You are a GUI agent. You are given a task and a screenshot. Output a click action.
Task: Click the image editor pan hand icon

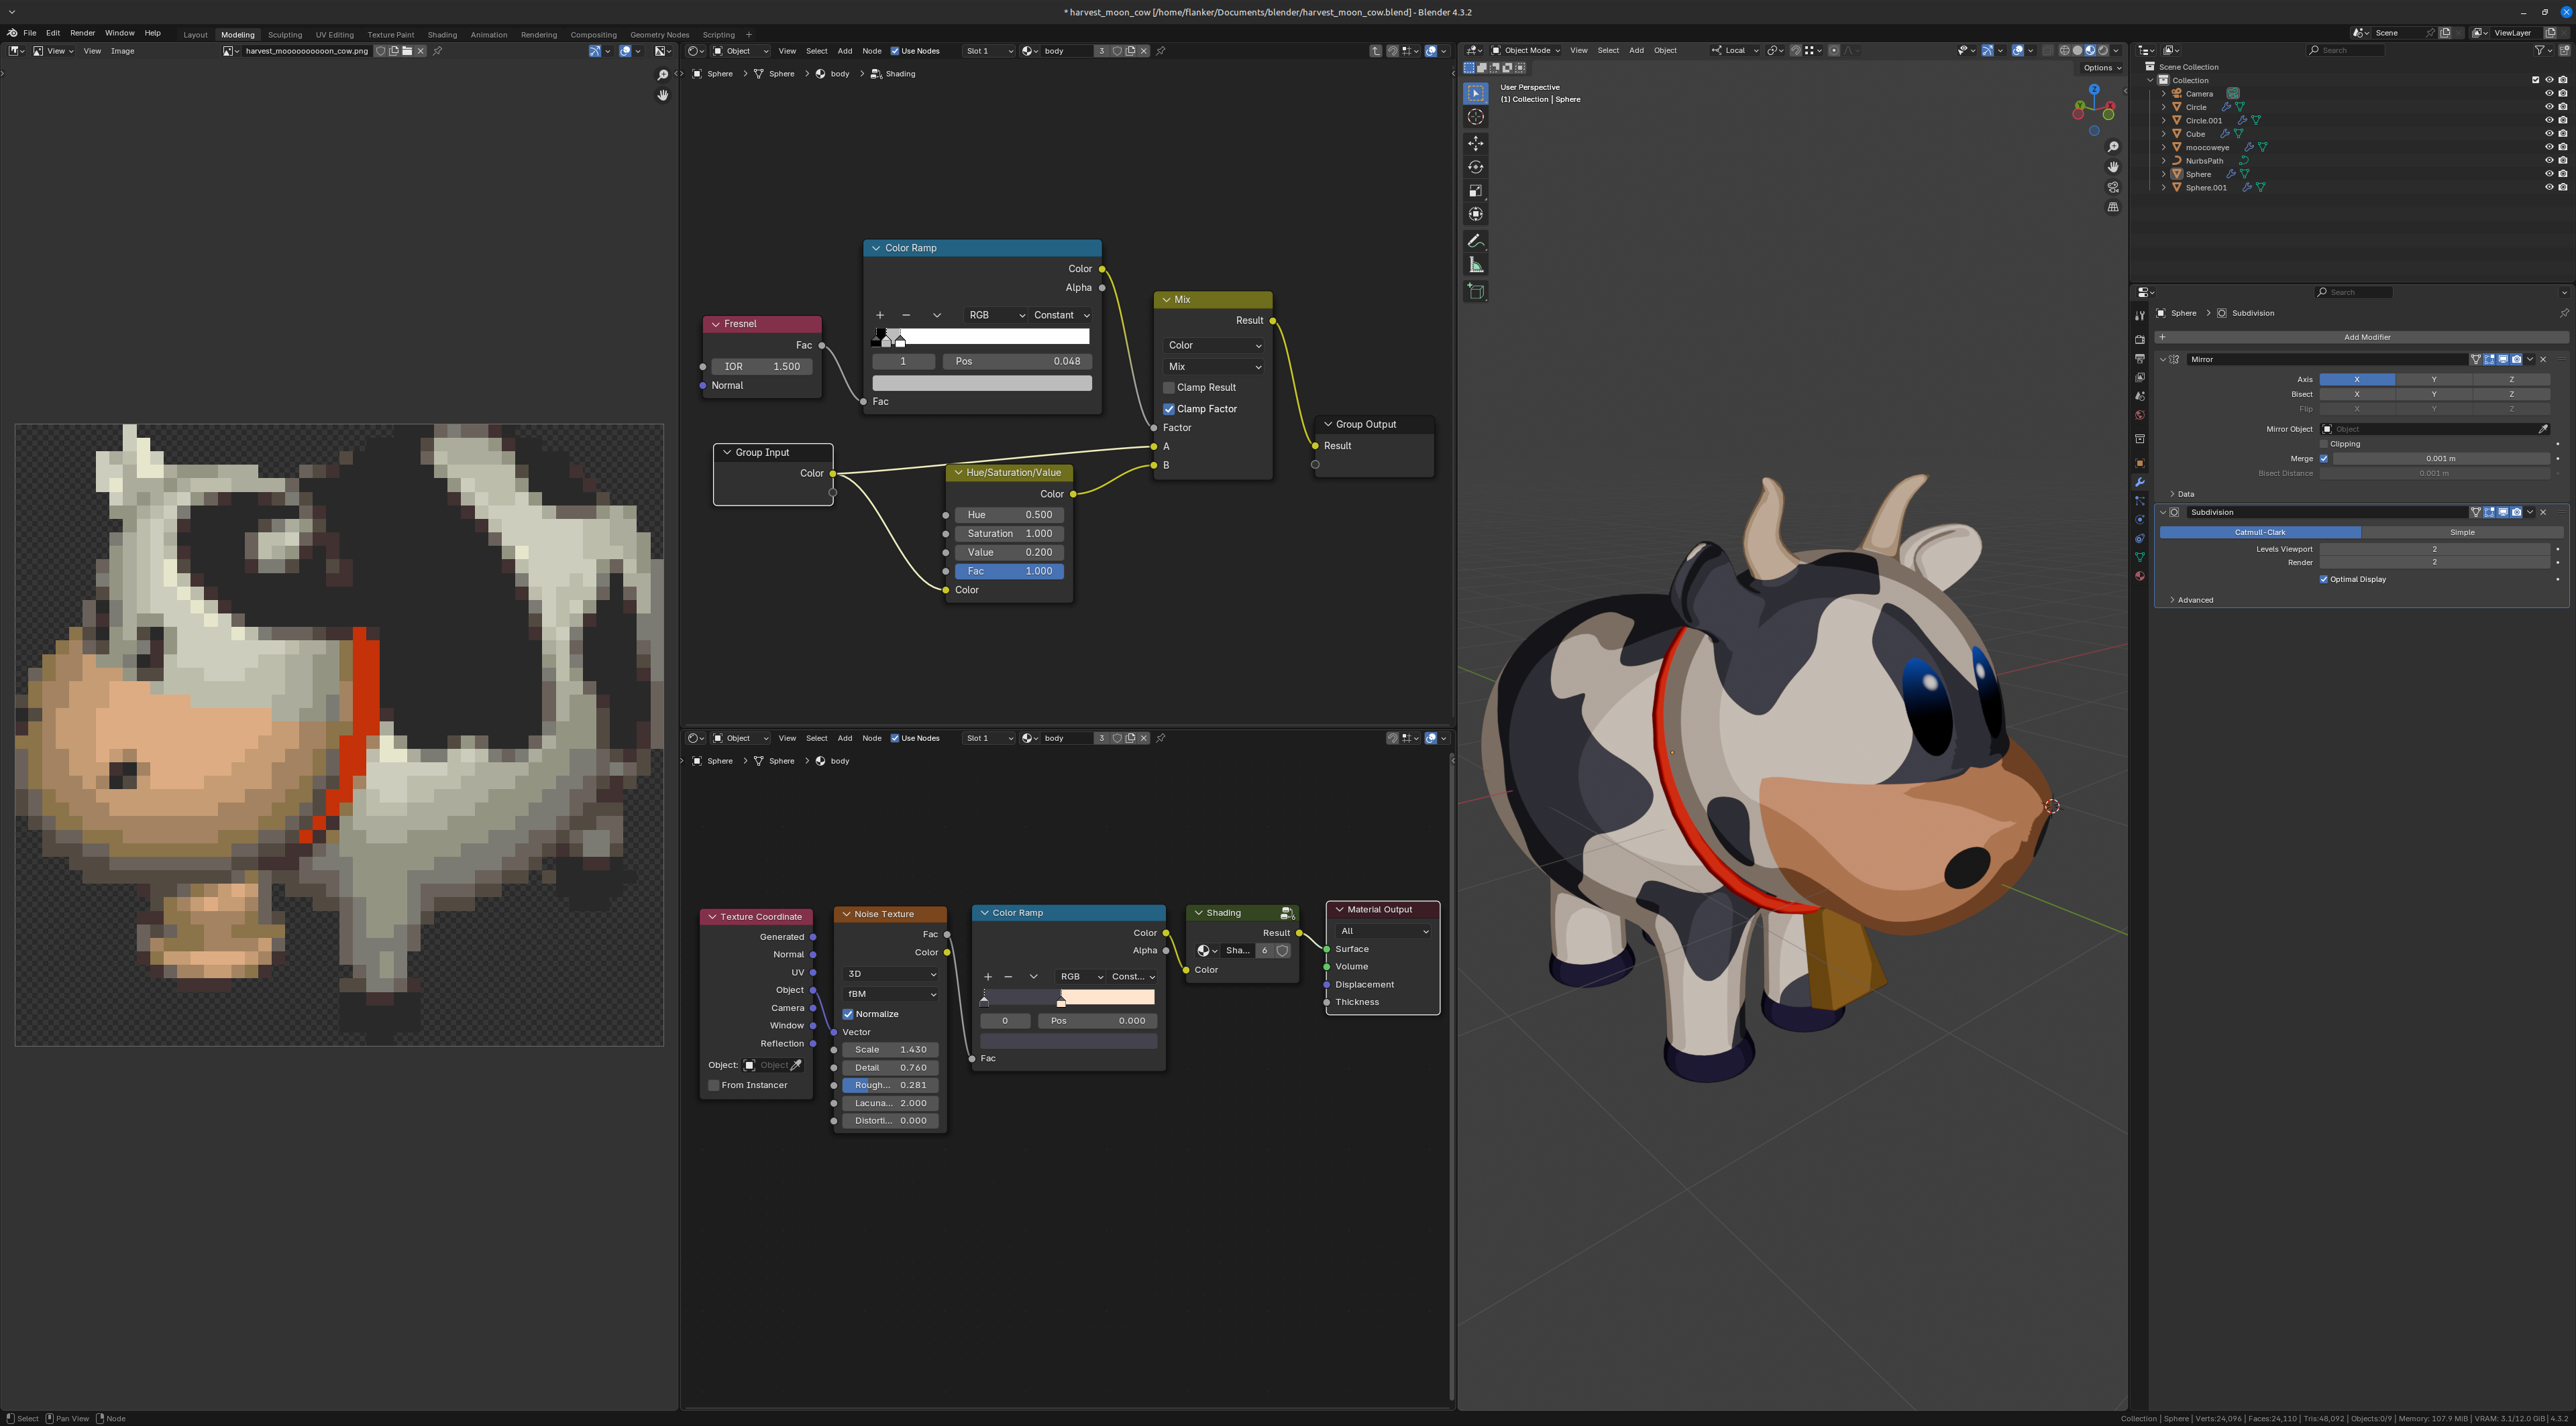point(662,95)
